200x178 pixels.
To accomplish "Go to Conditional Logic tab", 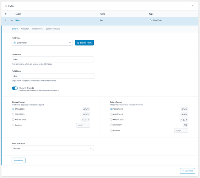I will (x=53, y=29).
